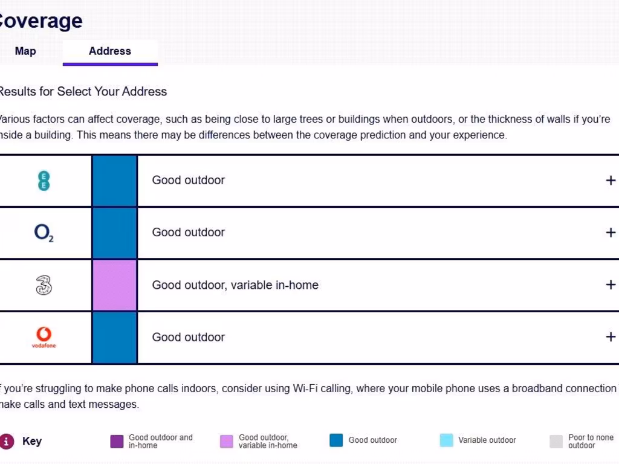
Task: Click the blue Good outdoor key swatch
Action: tap(336, 440)
